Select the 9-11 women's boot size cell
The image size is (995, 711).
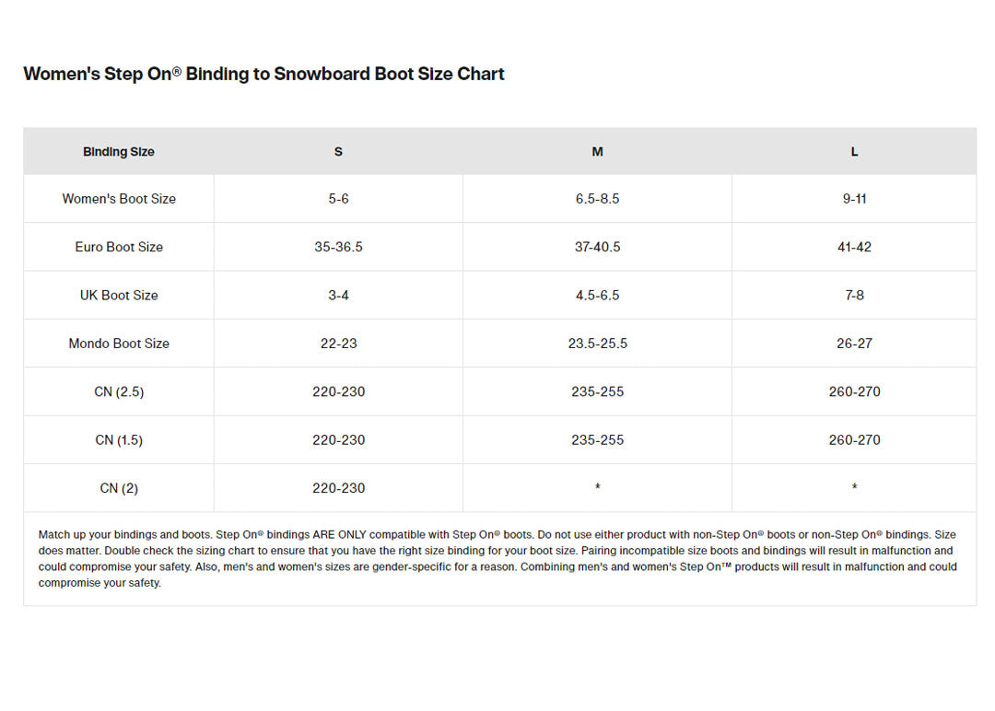pos(854,199)
